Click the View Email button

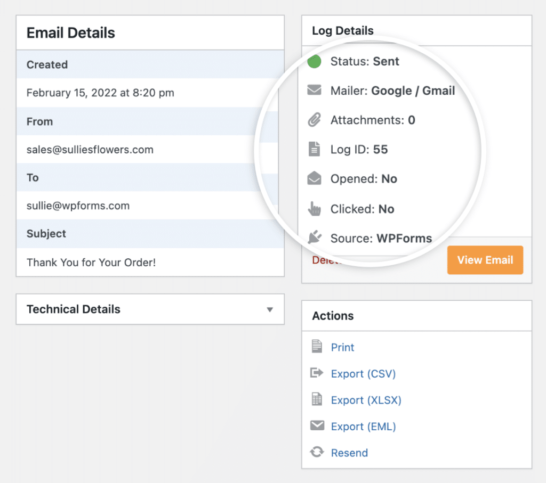pos(485,260)
